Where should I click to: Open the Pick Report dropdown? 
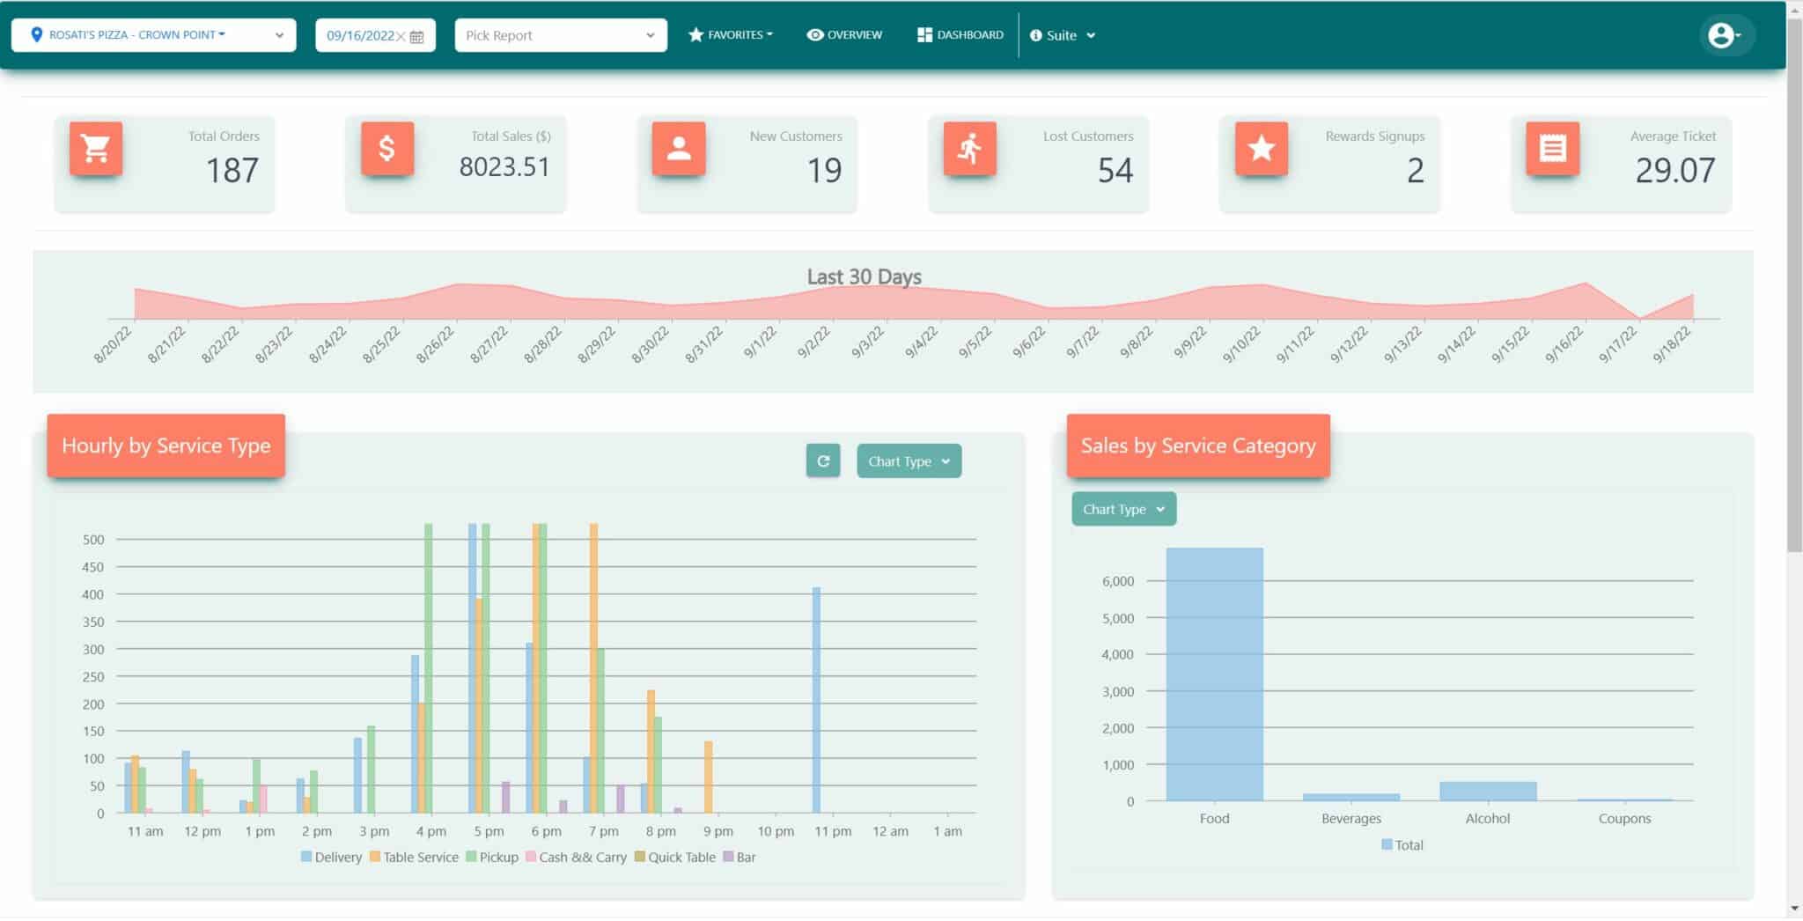coord(560,35)
